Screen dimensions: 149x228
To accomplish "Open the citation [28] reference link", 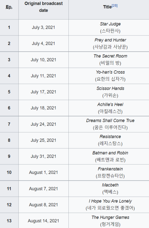I will coord(114,6).
